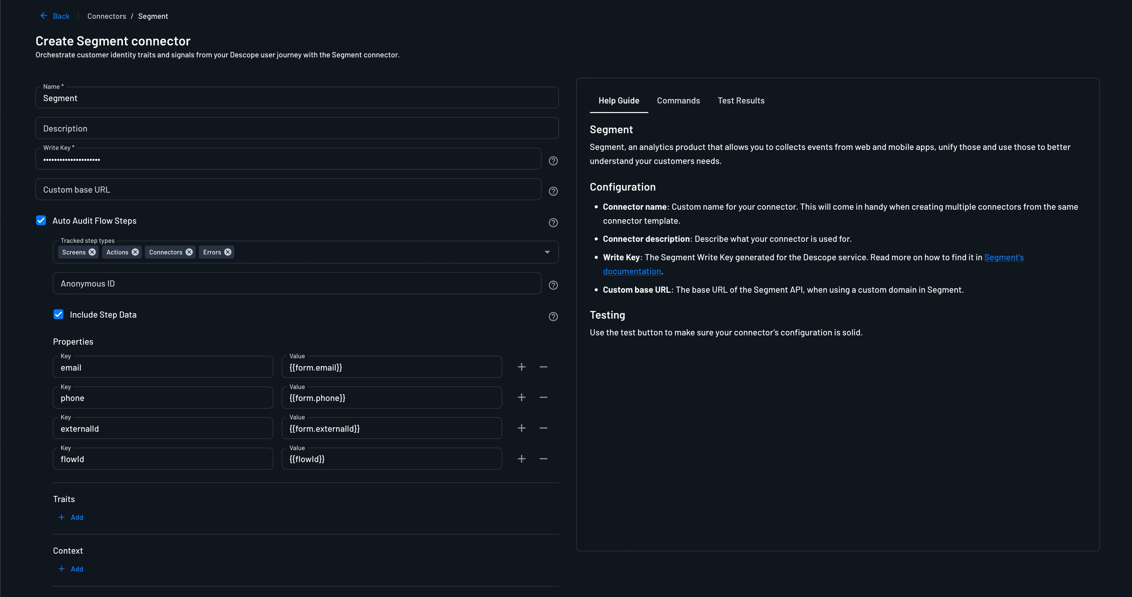Click the back arrow icon

tap(44, 16)
